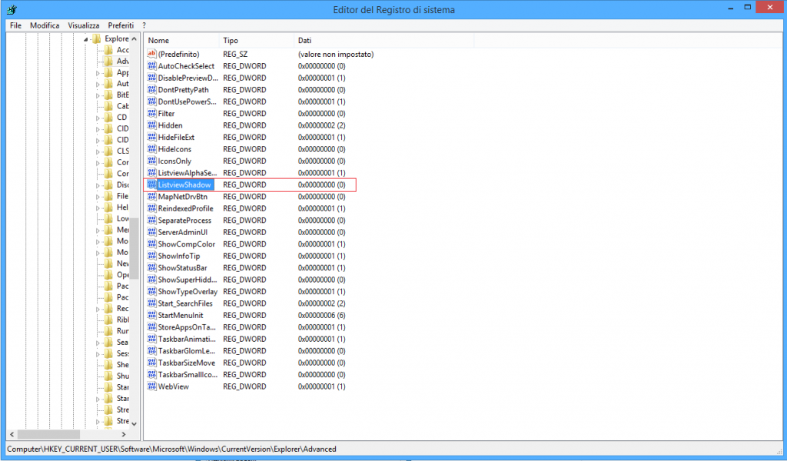Screen dimensions: 787x461
Task: Expand the Aut tree node
Action: click(98, 84)
